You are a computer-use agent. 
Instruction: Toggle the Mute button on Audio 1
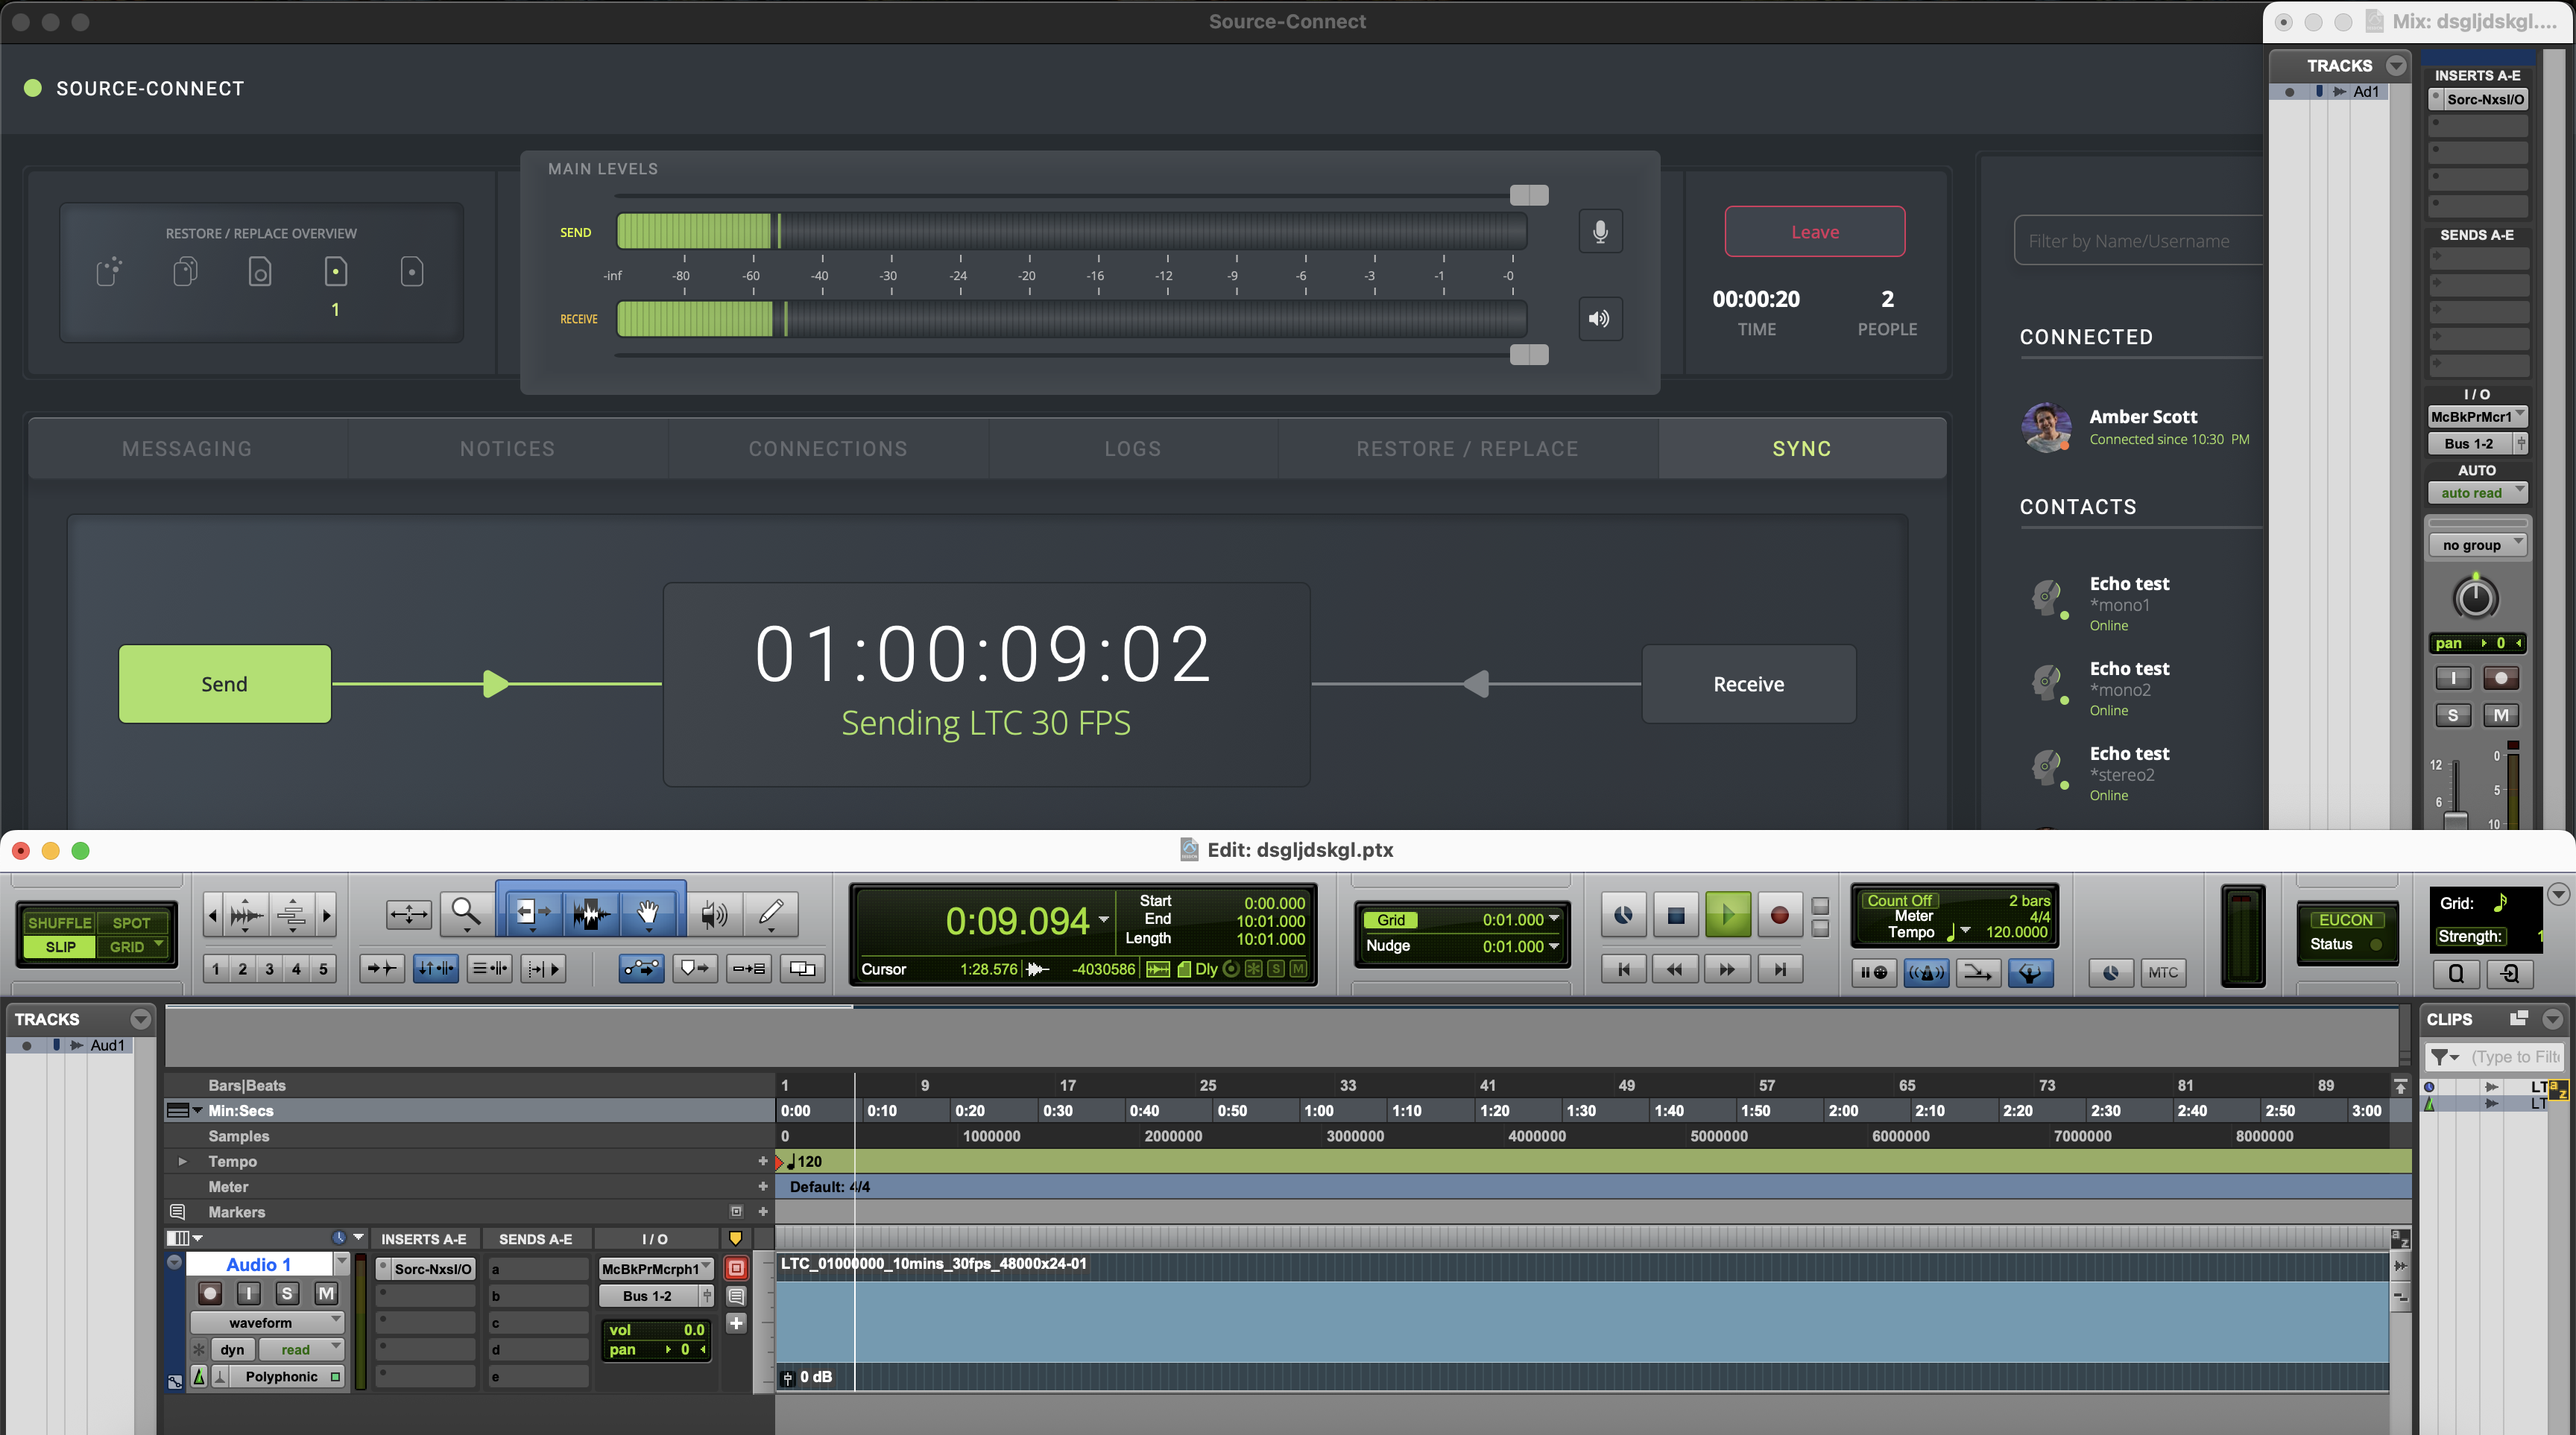tap(326, 1293)
